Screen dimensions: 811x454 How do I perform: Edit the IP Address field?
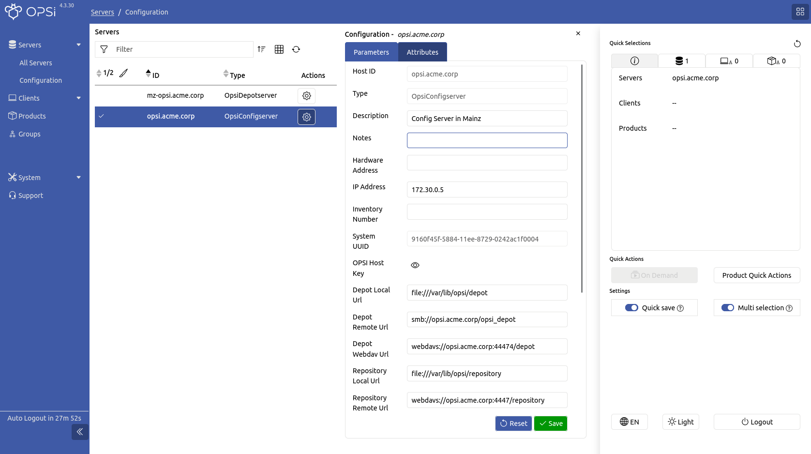click(x=487, y=190)
